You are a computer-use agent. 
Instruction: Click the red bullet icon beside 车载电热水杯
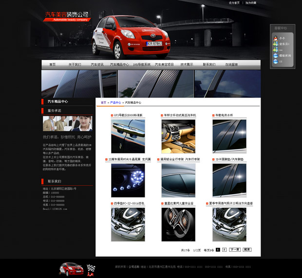click(213, 115)
